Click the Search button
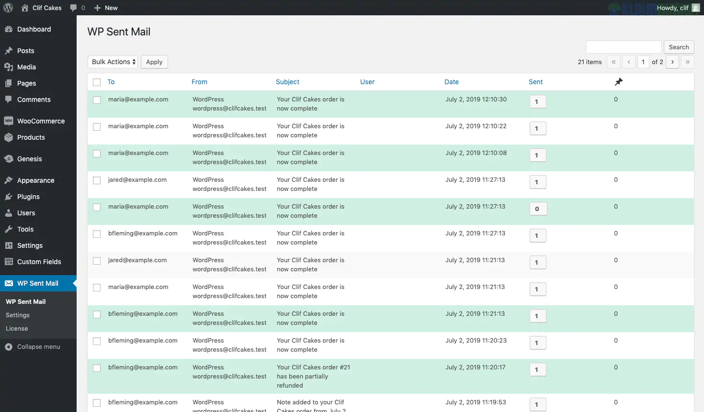Viewport: 704px width, 412px height. pyautogui.click(x=679, y=47)
